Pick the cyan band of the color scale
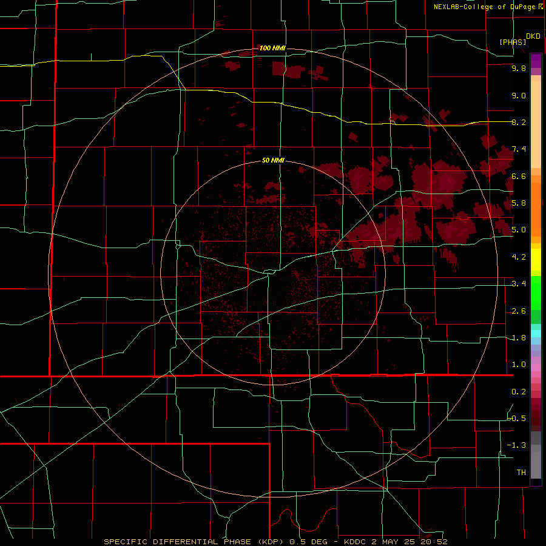 (x=536, y=334)
